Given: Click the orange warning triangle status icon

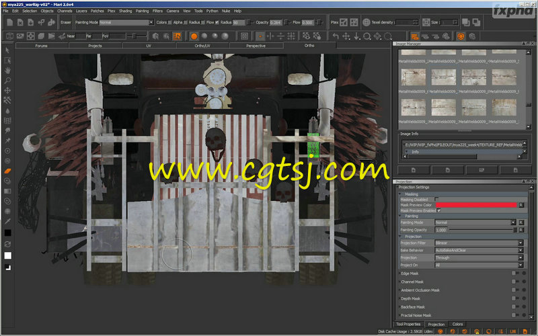Looking at the screenshot, I should (x=477, y=331).
